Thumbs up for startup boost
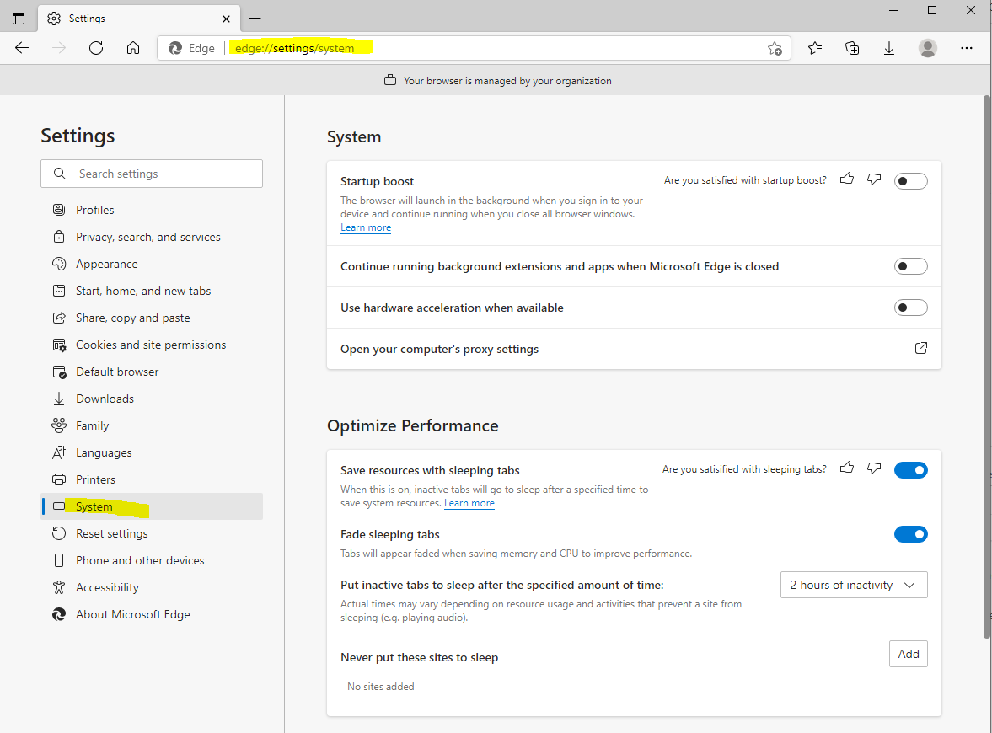The height and width of the screenshot is (733, 992). coord(846,179)
